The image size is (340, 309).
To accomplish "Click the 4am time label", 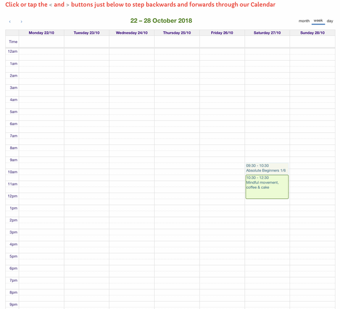I will click(x=14, y=100).
